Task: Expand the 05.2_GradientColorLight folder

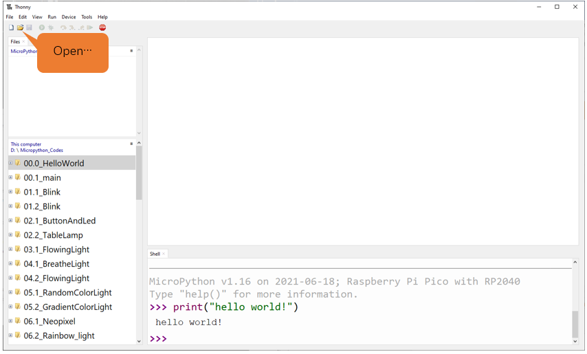Action: point(10,307)
